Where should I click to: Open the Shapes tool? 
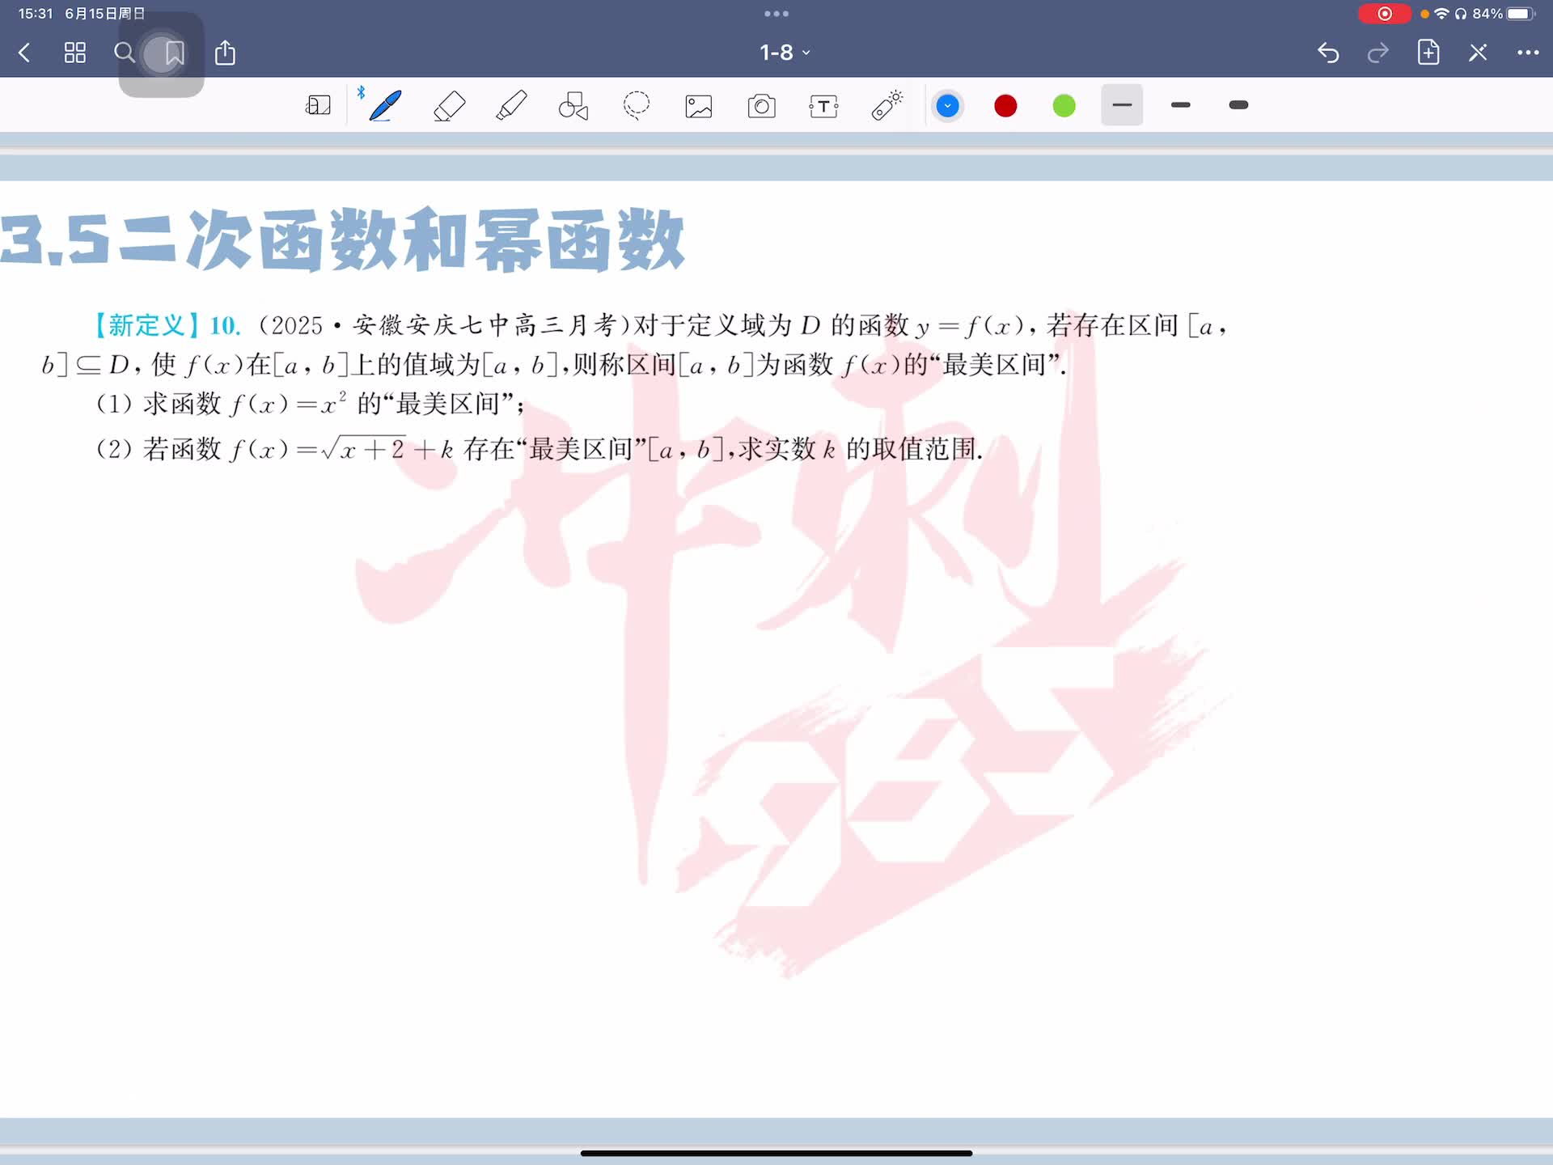pyautogui.click(x=573, y=106)
